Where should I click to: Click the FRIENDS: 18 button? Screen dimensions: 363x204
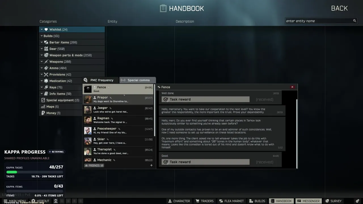(x=94, y=165)
